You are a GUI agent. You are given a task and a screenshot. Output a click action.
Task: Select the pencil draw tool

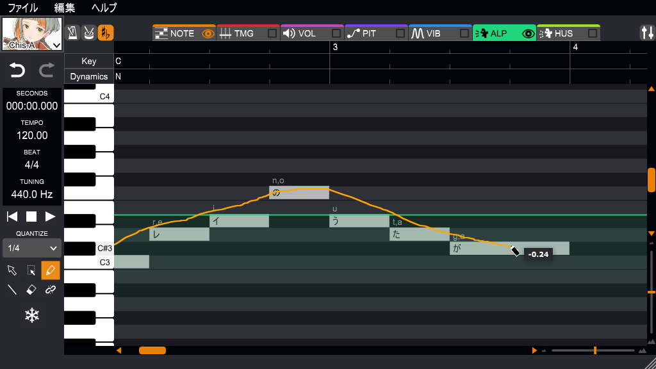click(x=50, y=270)
